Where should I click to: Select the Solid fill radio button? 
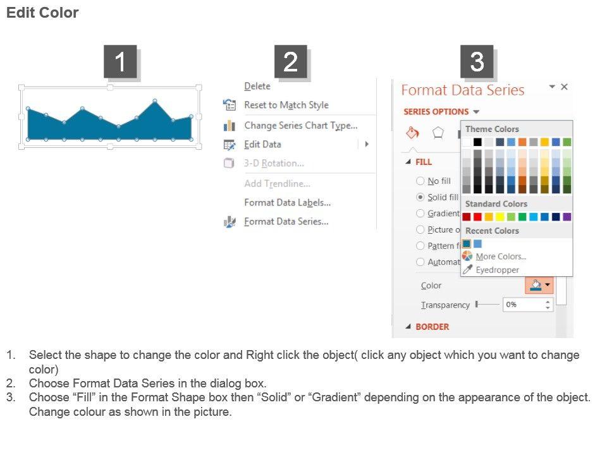420,197
